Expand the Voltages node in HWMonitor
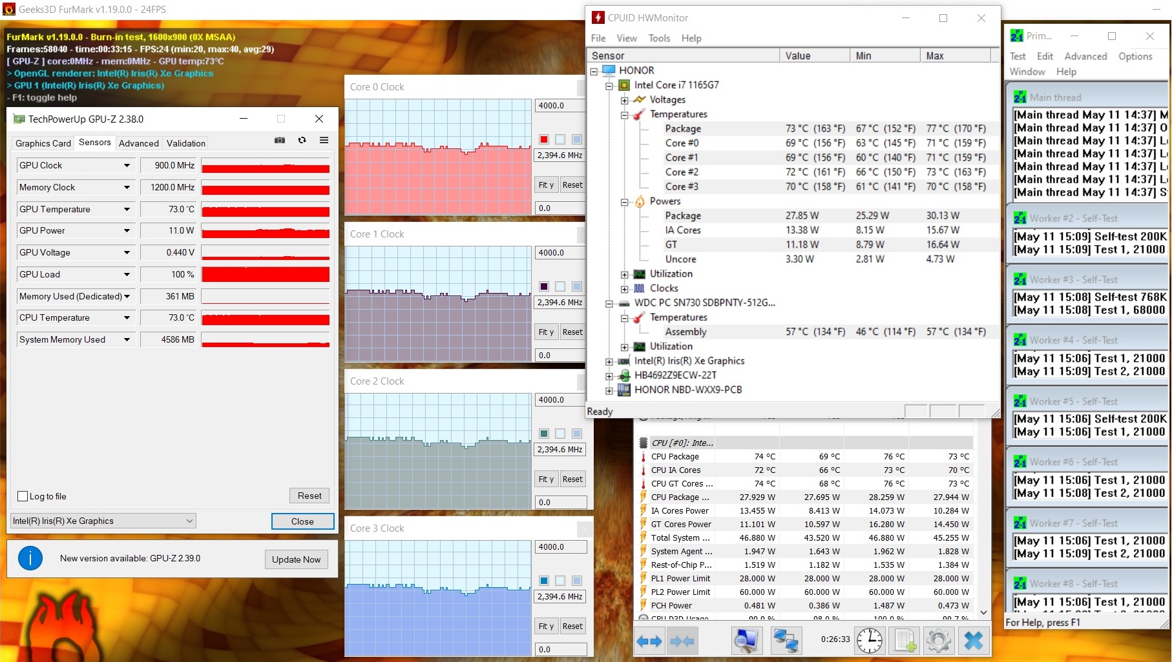The height and width of the screenshot is (662, 1172). tap(624, 100)
